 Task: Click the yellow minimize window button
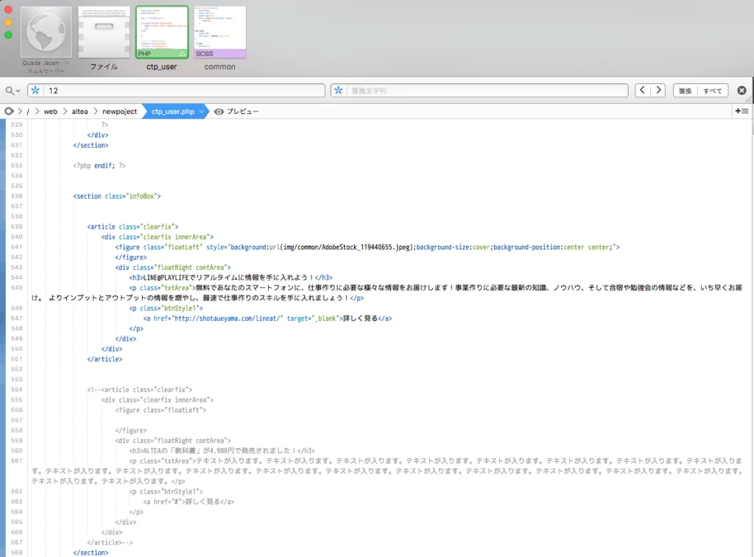click(x=8, y=22)
